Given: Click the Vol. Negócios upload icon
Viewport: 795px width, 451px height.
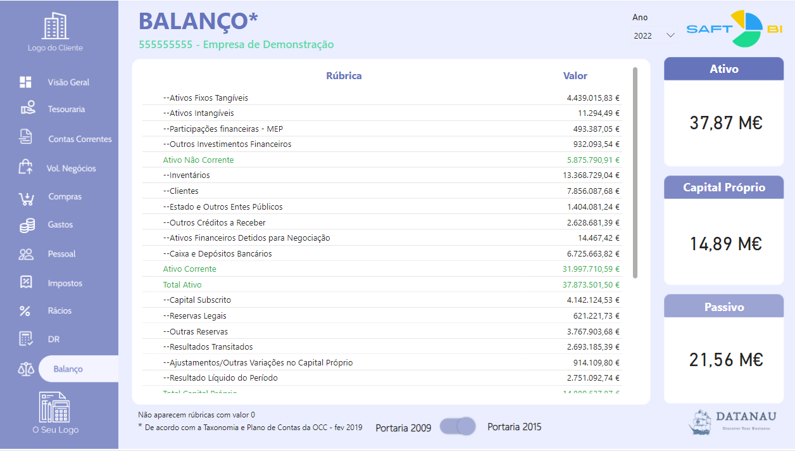Looking at the screenshot, I should pos(26,167).
